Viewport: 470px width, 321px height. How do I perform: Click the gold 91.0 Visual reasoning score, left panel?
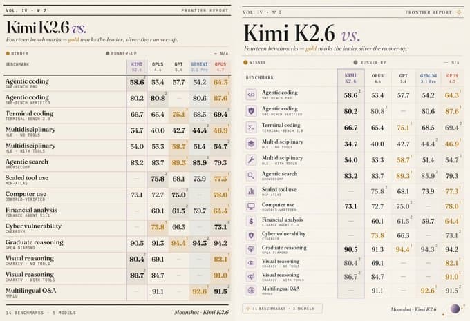[x=220, y=275]
